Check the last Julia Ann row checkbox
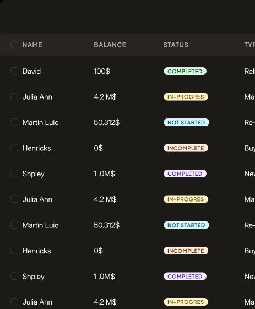The width and height of the screenshot is (255, 309). point(14,302)
